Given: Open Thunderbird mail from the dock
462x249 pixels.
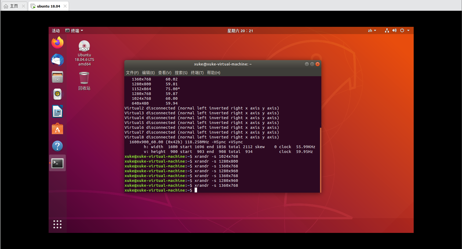Looking at the screenshot, I should click(57, 60).
